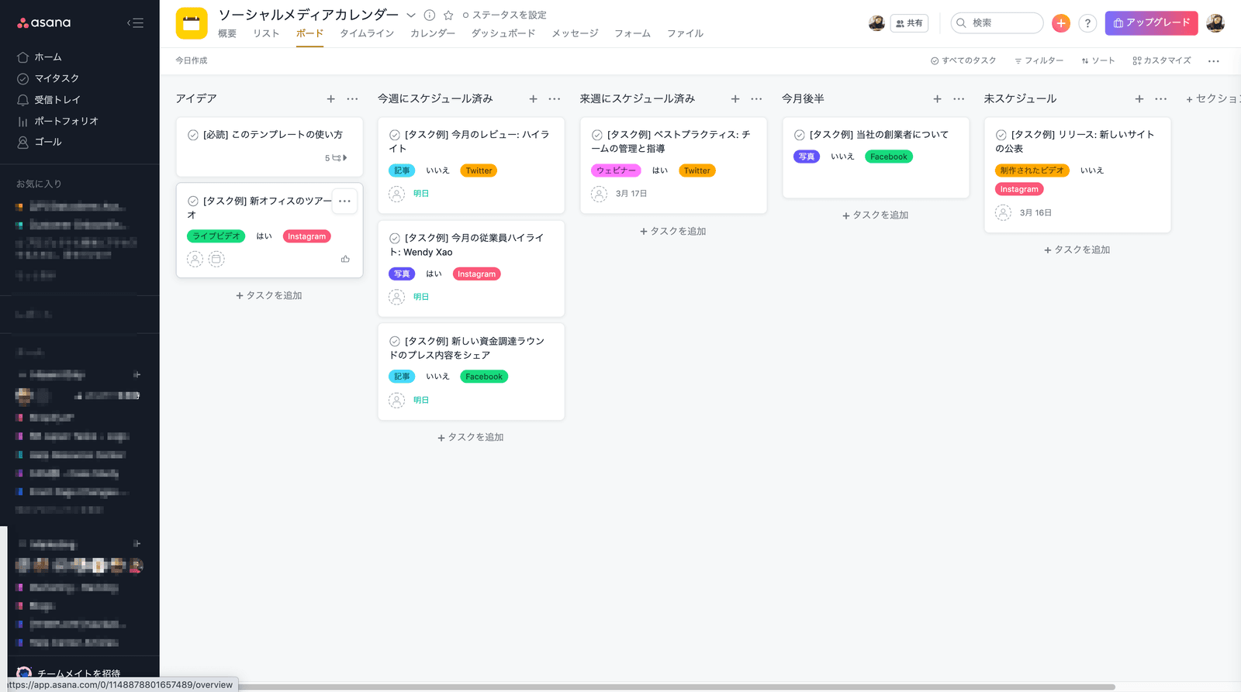Click the アップグレード button
This screenshot has width=1241, height=692.
[x=1151, y=23]
